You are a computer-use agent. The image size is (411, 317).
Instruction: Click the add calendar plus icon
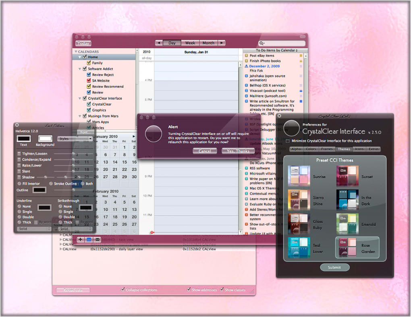coord(81,239)
